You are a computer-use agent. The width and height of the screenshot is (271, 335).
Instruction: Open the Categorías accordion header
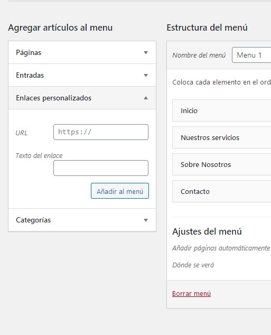[x=82, y=220]
